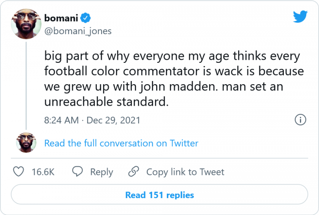Like the tweet with the heart icon

[18, 172]
